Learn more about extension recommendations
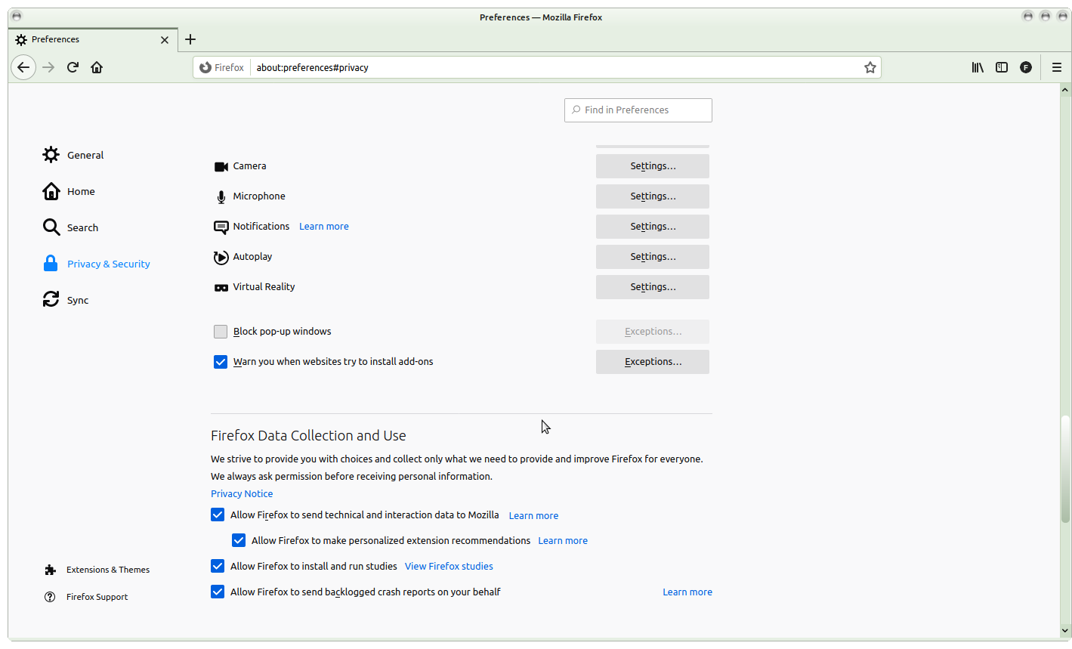The image size is (1072, 649). (x=563, y=541)
